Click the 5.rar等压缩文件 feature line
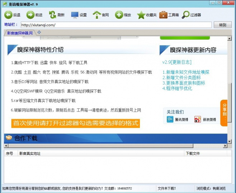The width and height of the screenshot is (236, 193). [x=43, y=101]
